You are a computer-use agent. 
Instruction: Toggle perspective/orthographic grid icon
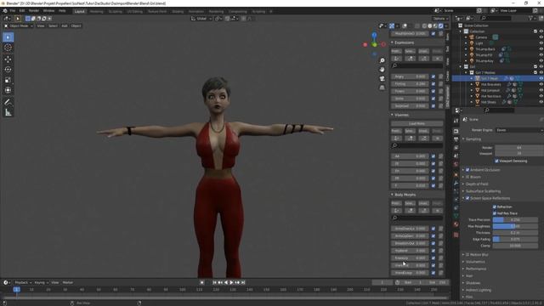[382, 88]
